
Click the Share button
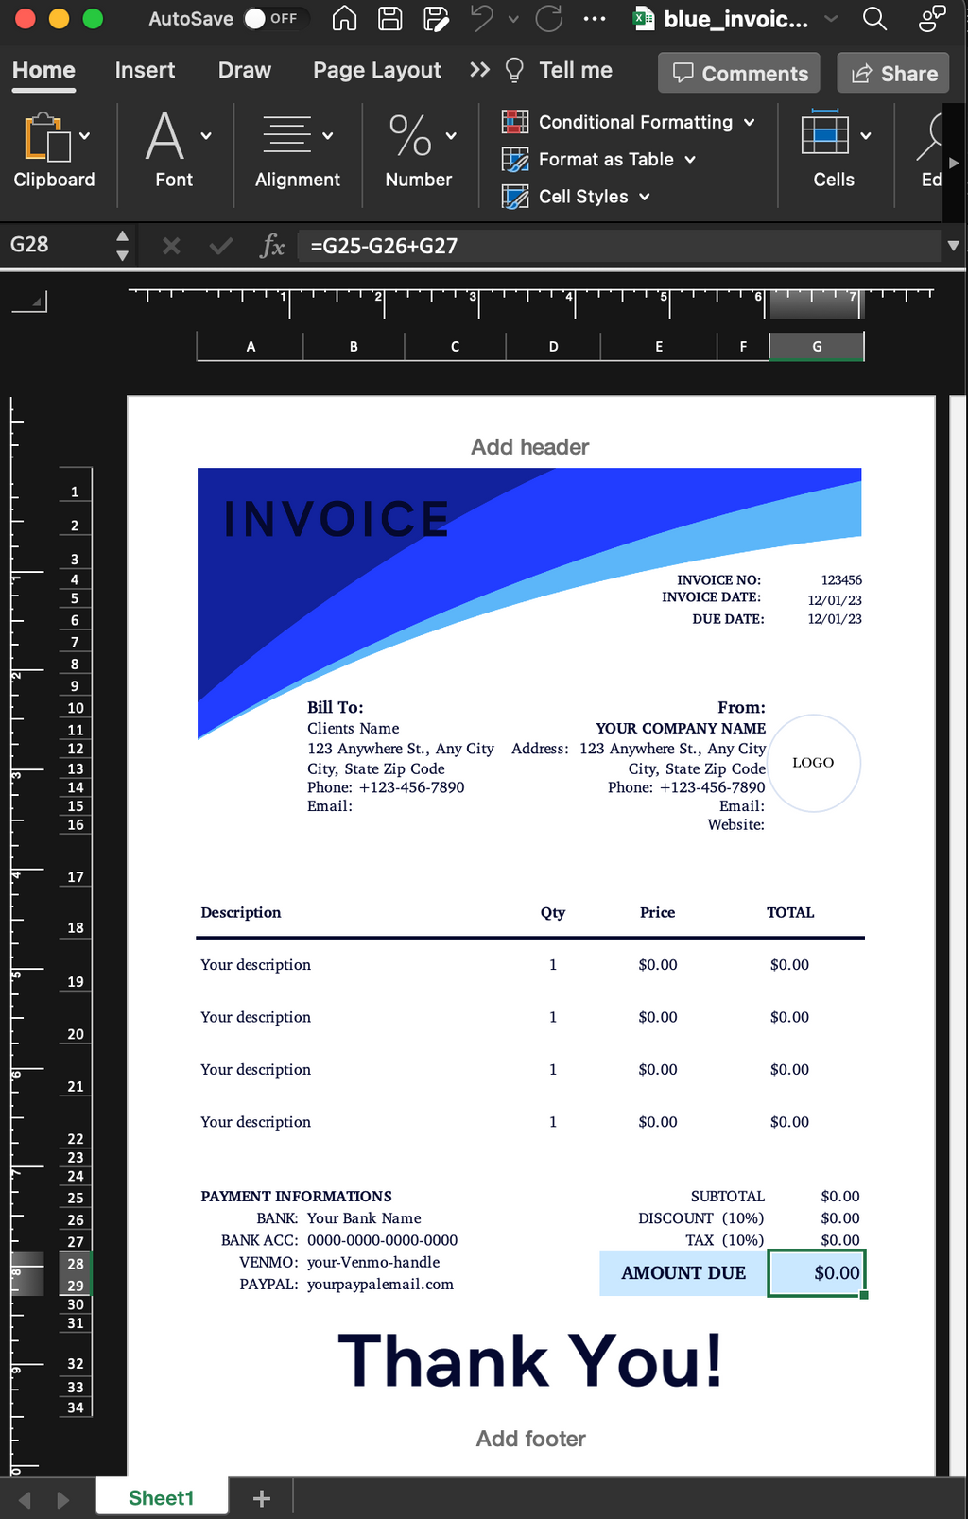click(893, 74)
